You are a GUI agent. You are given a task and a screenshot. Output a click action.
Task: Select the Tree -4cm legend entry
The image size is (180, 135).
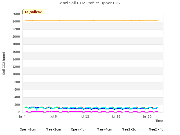click(x=102, y=129)
